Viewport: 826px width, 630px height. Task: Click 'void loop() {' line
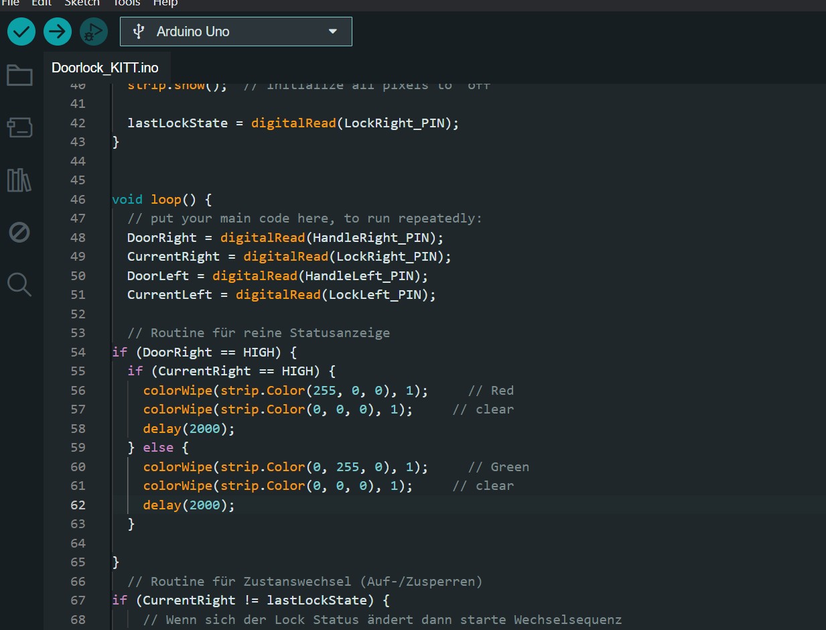[x=162, y=199]
